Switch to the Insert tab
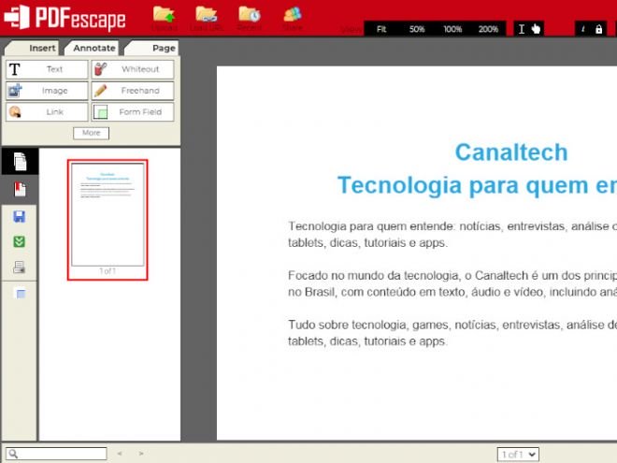Viewport: 617px width, 463px height. (x=33, y=48)
